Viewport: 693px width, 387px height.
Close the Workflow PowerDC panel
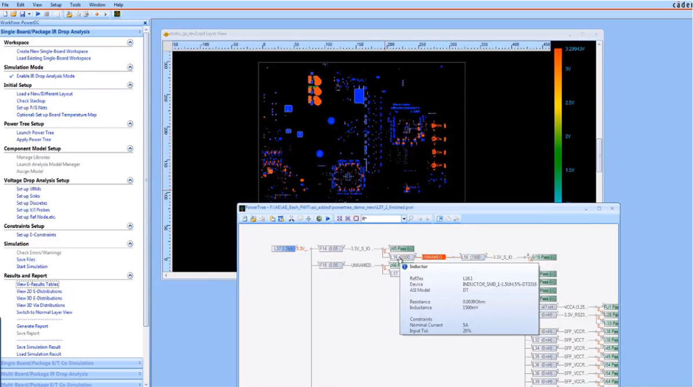145,23
